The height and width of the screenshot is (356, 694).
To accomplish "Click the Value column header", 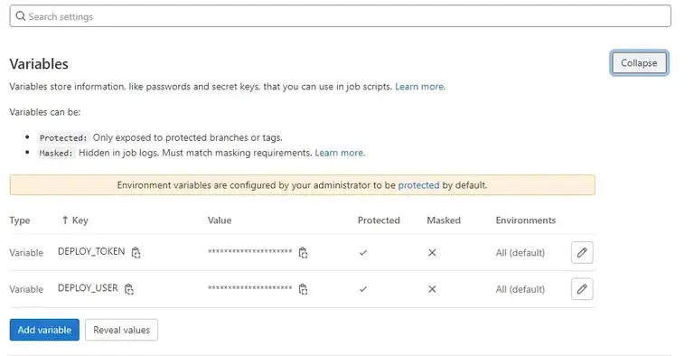I will (220, 220).
